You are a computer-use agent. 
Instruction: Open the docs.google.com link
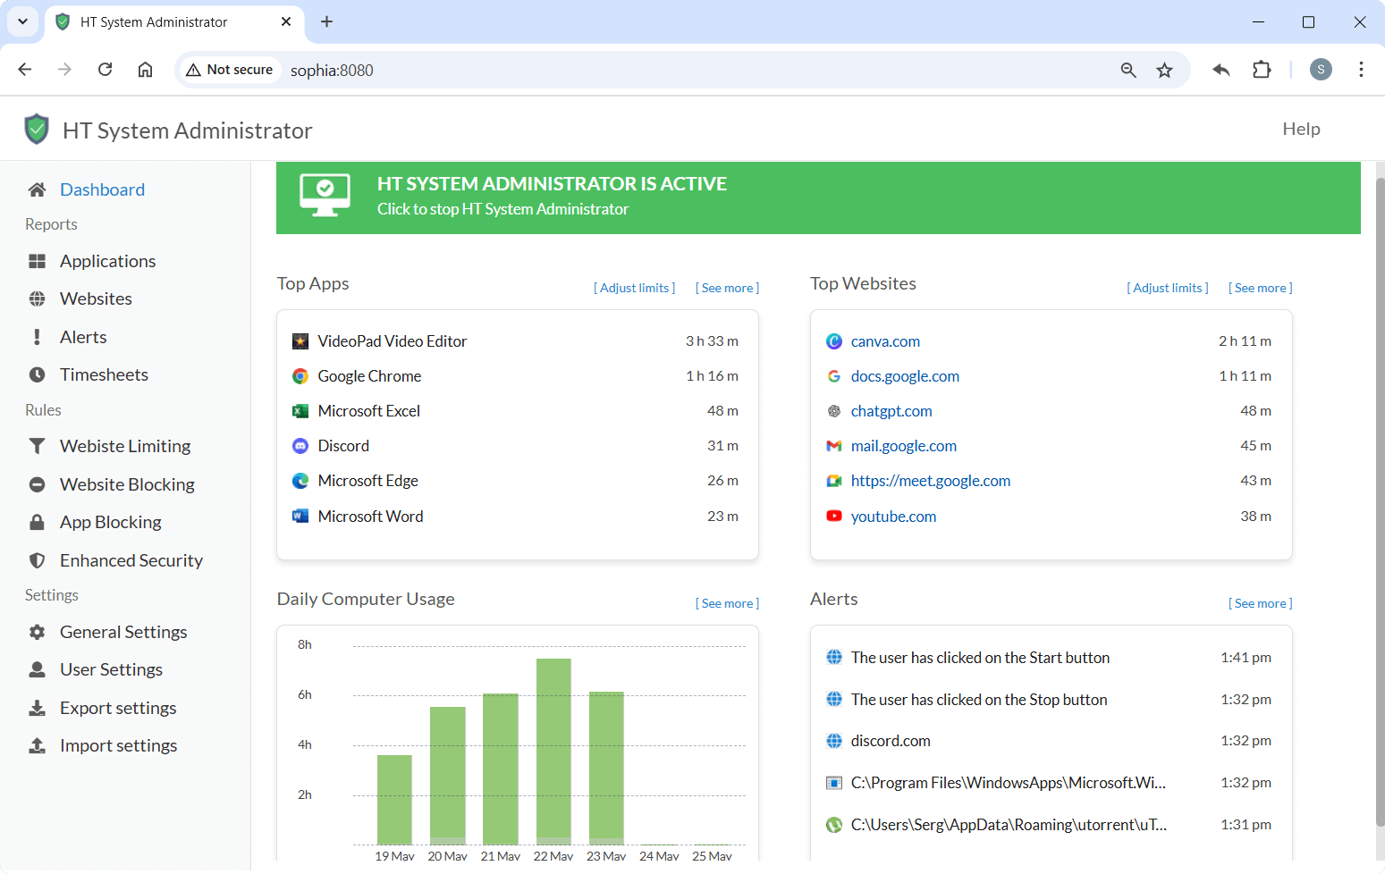(x=905, y=376)
